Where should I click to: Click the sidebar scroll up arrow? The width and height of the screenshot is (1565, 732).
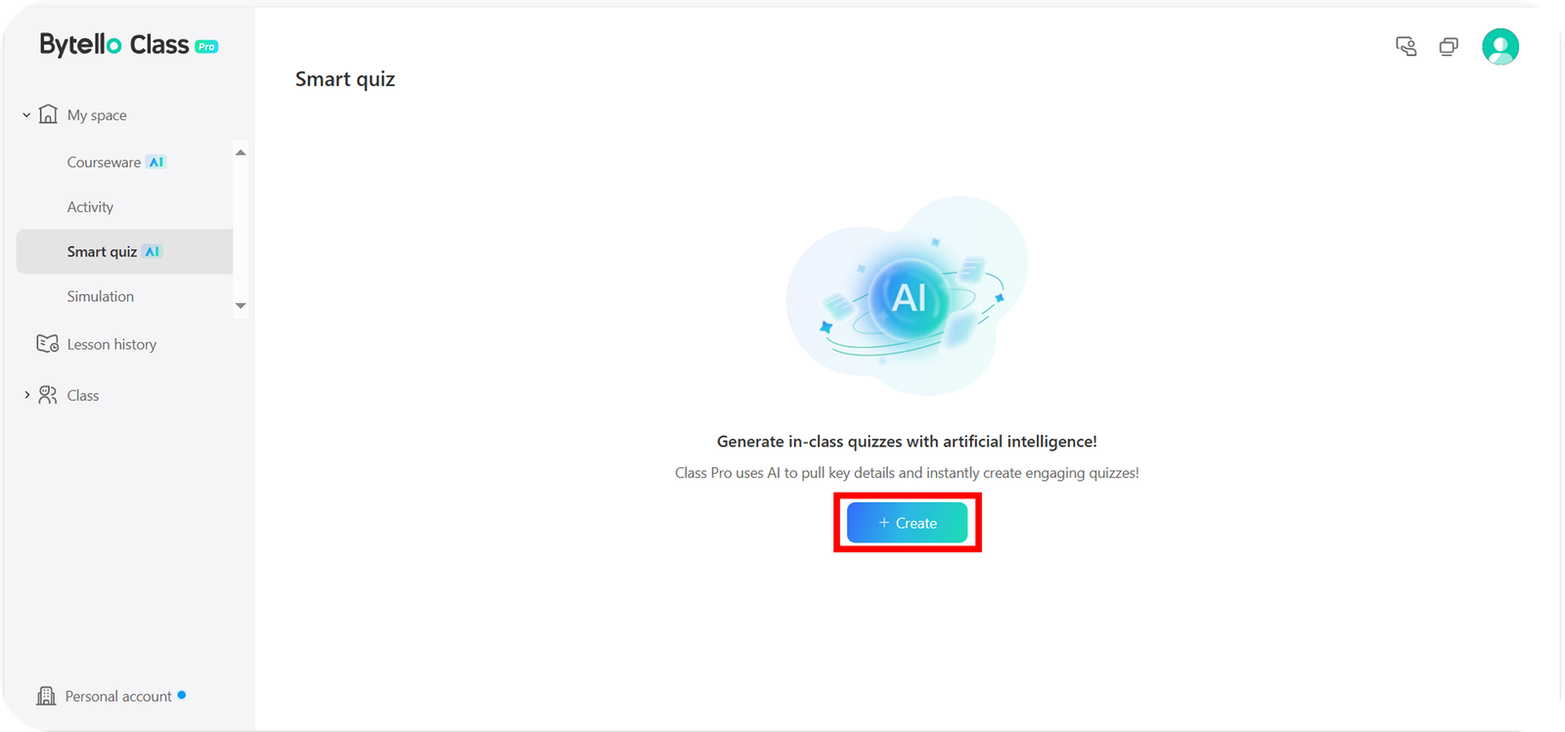241,152
